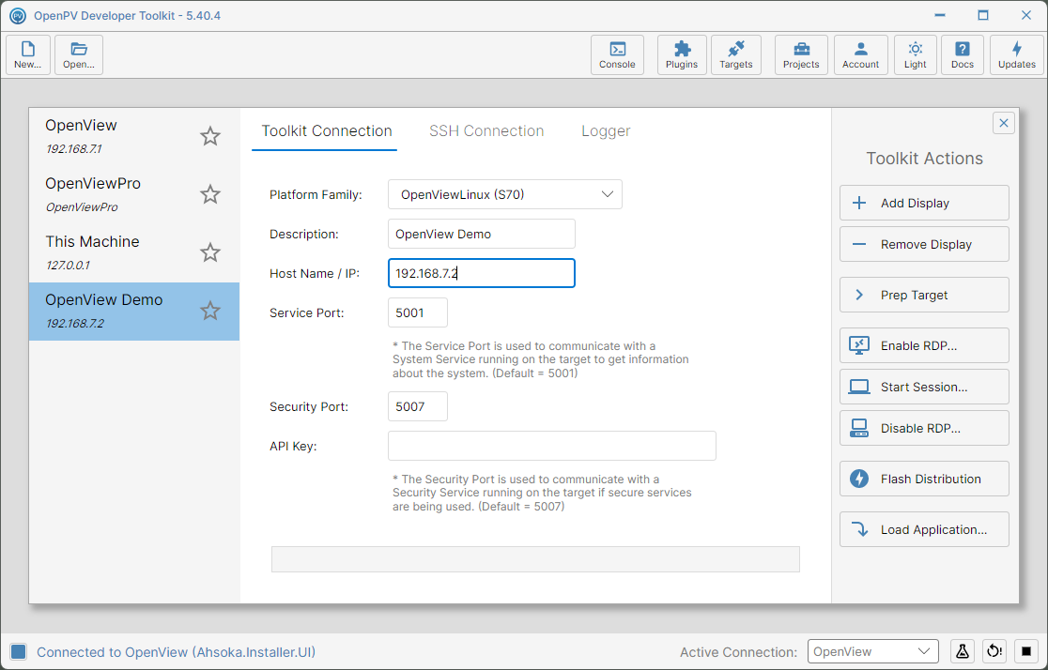Click the Disable RDP... button
This screenshot has height=670, width=1048.
coord(924,428)
